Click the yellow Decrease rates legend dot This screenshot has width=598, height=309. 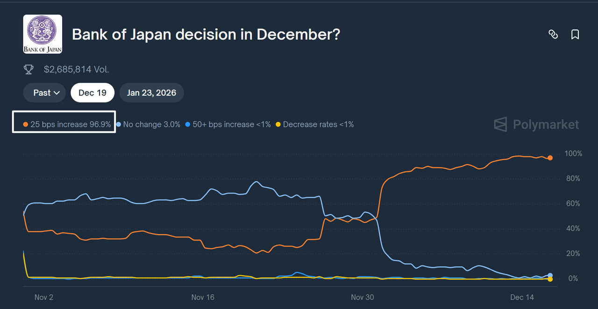coord(278,125)
